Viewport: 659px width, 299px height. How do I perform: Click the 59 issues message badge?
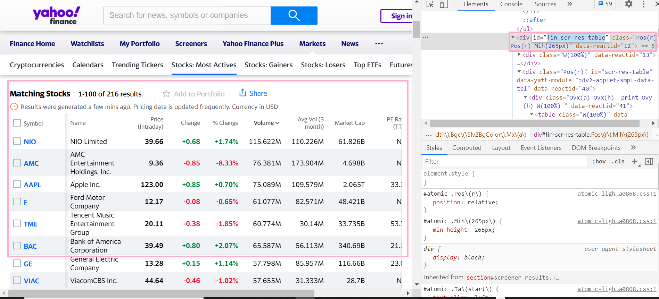605,4
